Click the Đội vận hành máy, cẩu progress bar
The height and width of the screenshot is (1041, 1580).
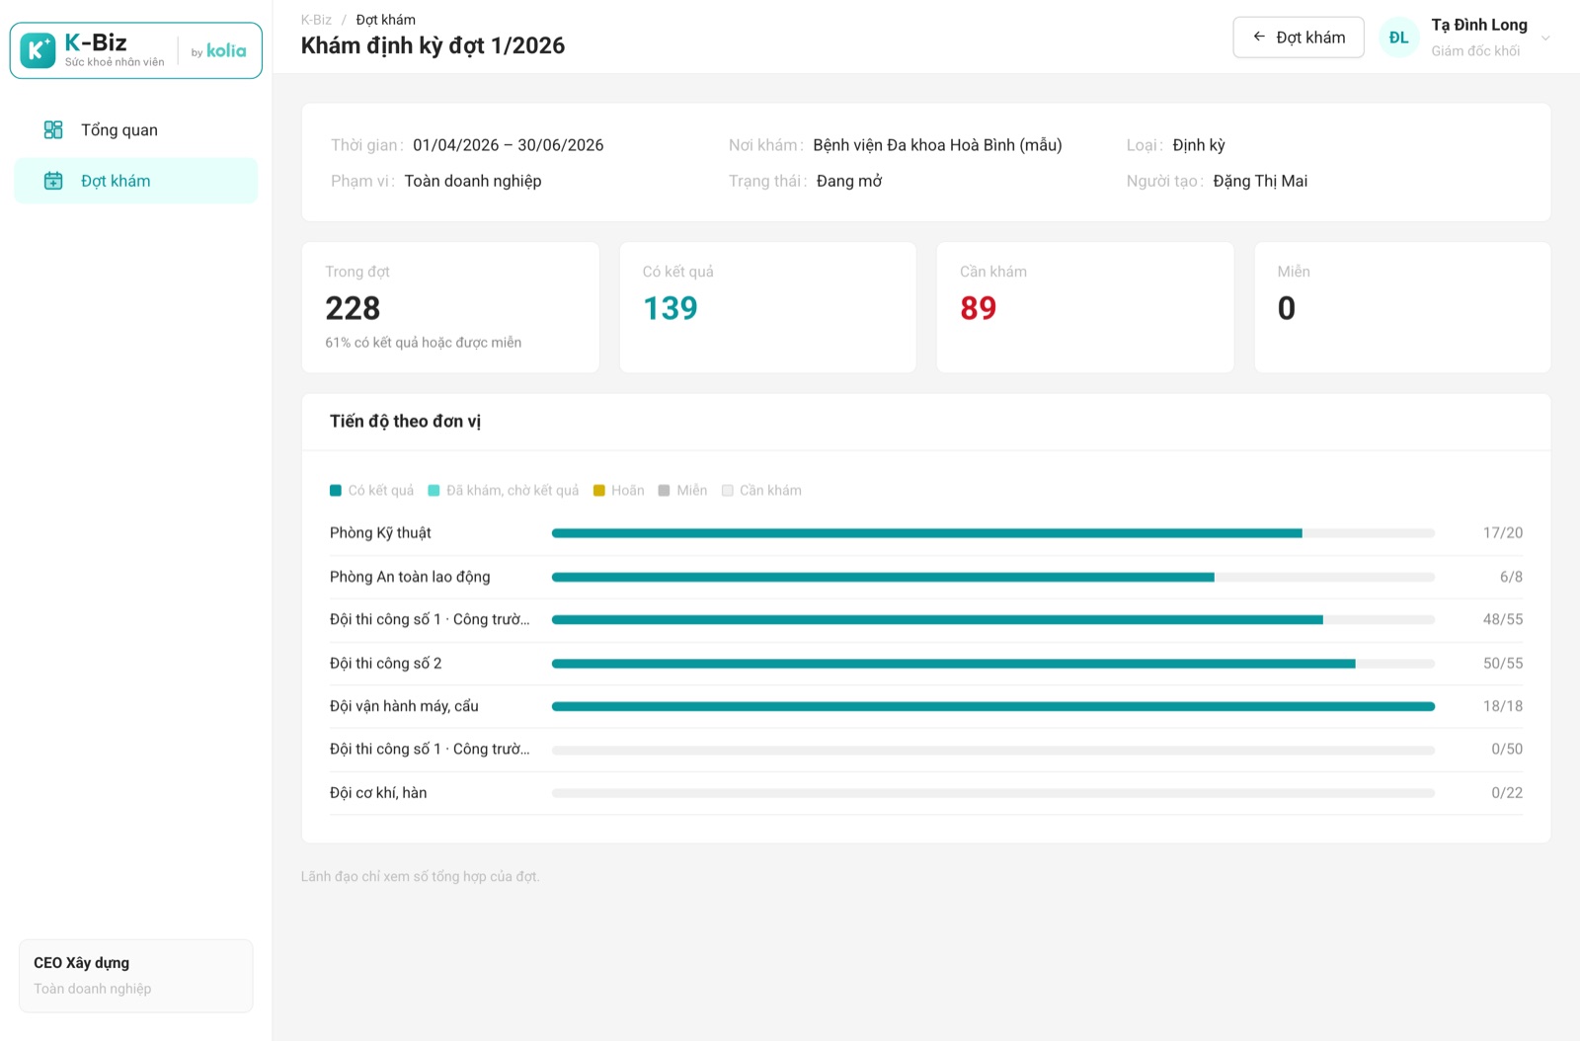[x=993, y=706]
